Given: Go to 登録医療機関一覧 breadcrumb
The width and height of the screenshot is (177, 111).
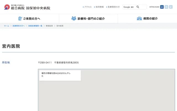Looking at the screenshot, I should (x=35, y=26).
